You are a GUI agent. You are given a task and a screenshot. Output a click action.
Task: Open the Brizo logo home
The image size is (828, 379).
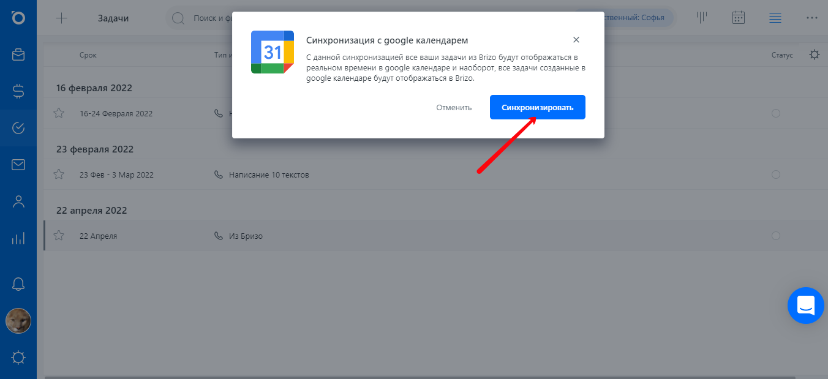pyautogui.click(x=18, y=18)
